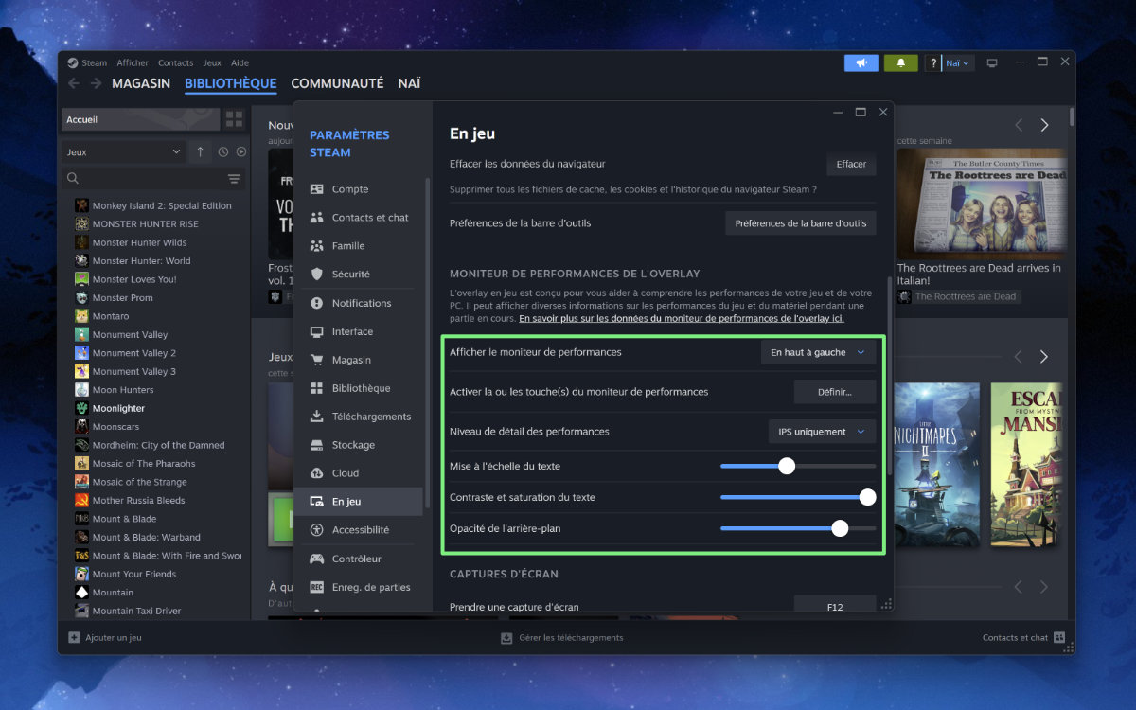1136x710 pixels.
Task: Open Contacts et chat in bottom-right corner
Action: 1023,638
